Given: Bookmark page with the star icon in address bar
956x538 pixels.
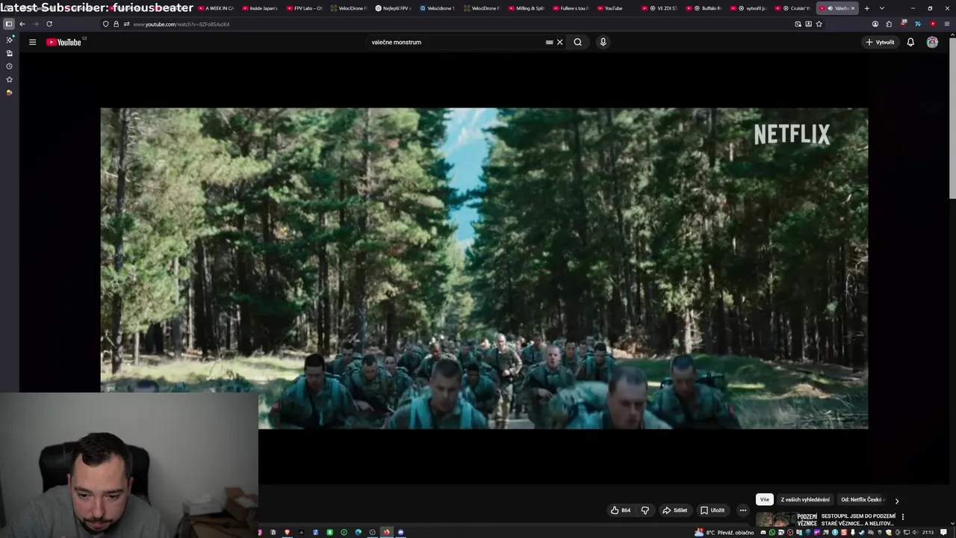Looking at the screenshot, I should pos(819,24).
